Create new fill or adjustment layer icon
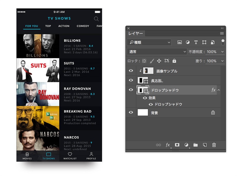The image size is (237, 176). pos(186,145)
